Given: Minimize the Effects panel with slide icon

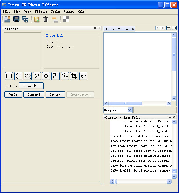Looking at the screenshot, I should click(95, 28).
